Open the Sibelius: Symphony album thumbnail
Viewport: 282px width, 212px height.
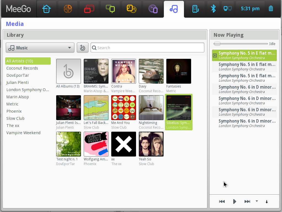178,108
